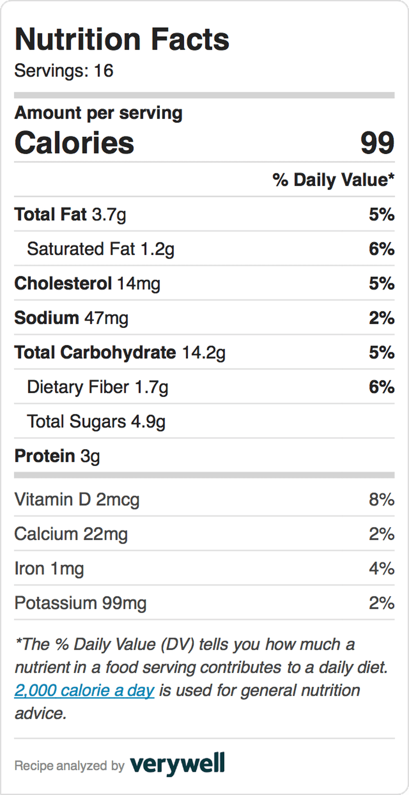
Task: Click the Potassium 99mg row
Action: pyautogui.click(x=204, y=603)
